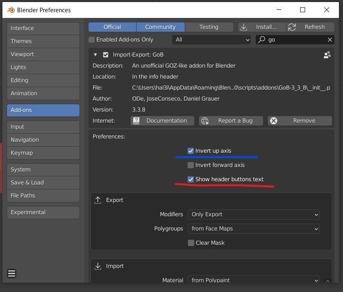Disable the Invert up axis checkbox
Screen dimensions: 343x292
(190, 151)
